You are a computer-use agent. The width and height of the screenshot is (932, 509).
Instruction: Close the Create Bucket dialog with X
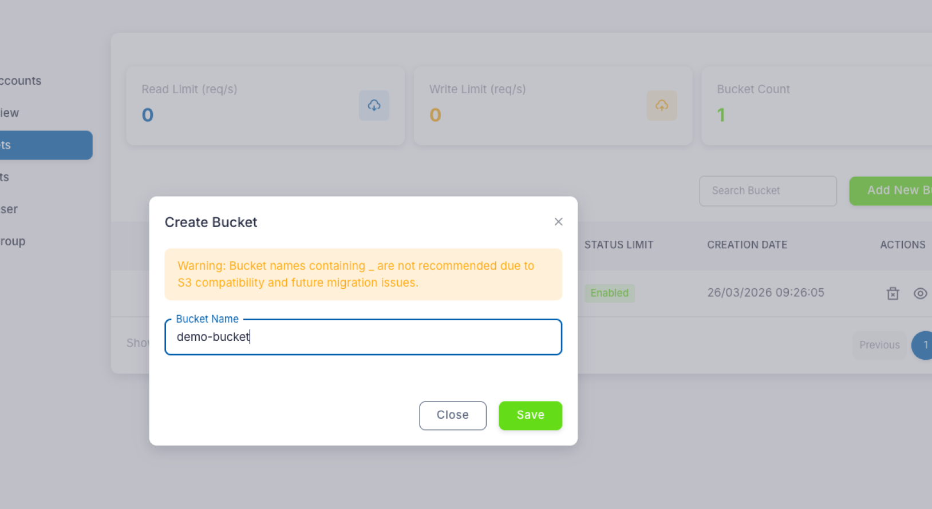558,222
